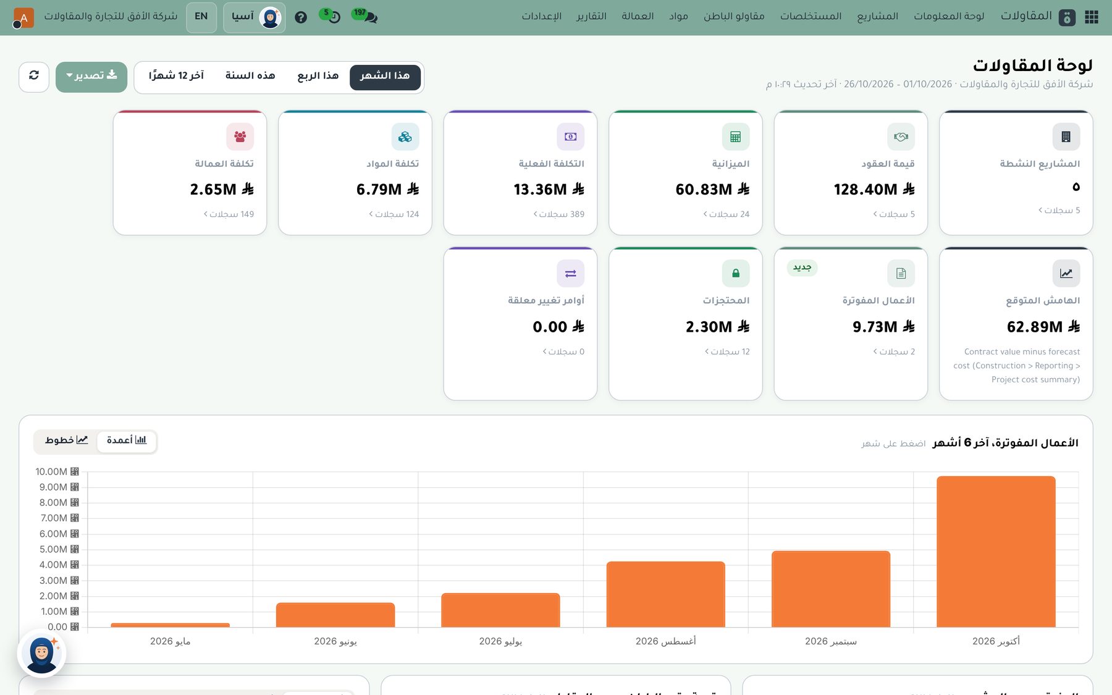Select the آخر 12 شهرًا period filter
This screenshot has height=695, width=1112.
(176, 77)
